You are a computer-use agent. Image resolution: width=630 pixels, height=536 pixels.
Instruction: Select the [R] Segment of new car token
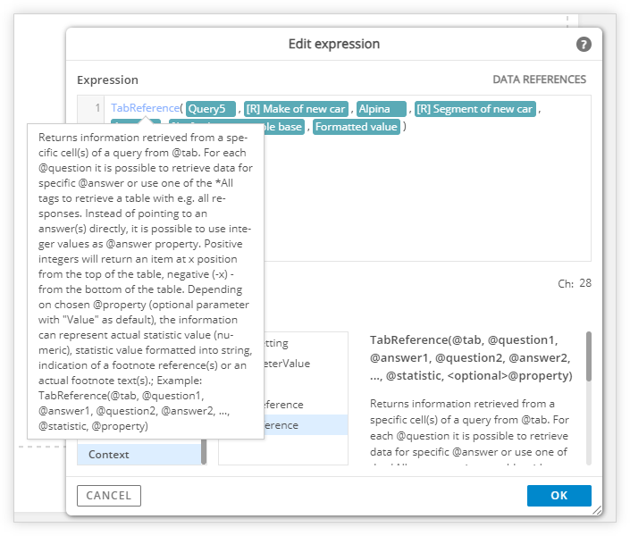click(x=475, y=109)
